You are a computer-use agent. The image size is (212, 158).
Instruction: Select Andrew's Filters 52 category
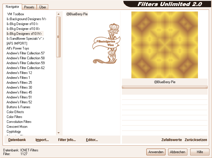(x=19, y=102)
